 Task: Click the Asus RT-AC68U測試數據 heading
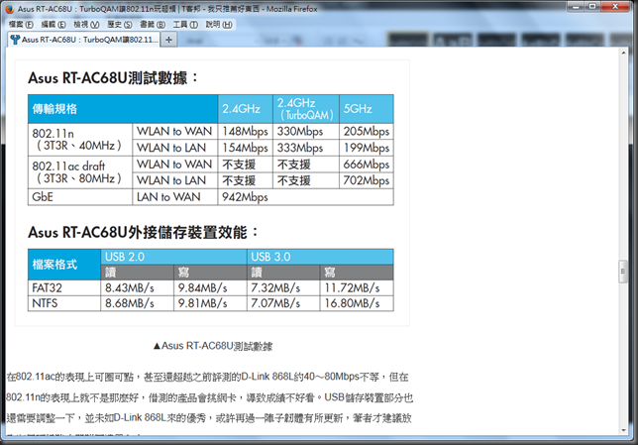113,77
